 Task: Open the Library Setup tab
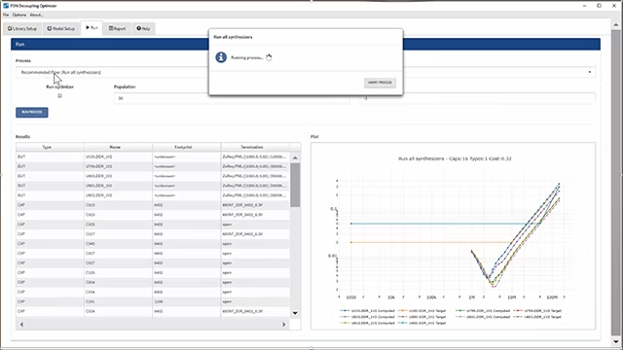pos(22,28)
